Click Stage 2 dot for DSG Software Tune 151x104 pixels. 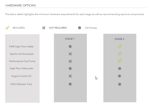click(120, 84)
